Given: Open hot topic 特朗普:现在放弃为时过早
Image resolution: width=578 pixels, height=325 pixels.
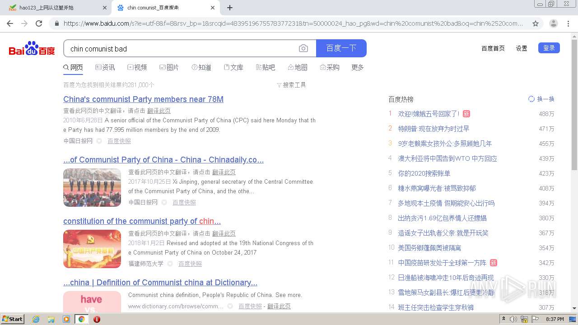Looking at the screenshot, I should [x=433, y=129].
